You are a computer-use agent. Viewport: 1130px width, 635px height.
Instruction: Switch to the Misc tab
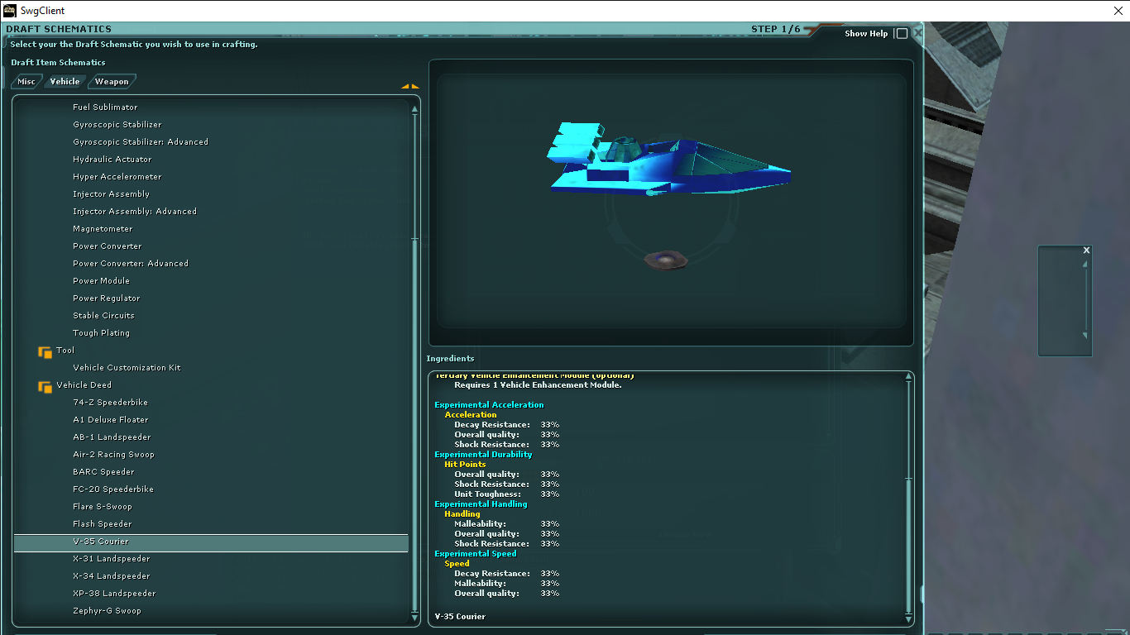coord(26,81)
